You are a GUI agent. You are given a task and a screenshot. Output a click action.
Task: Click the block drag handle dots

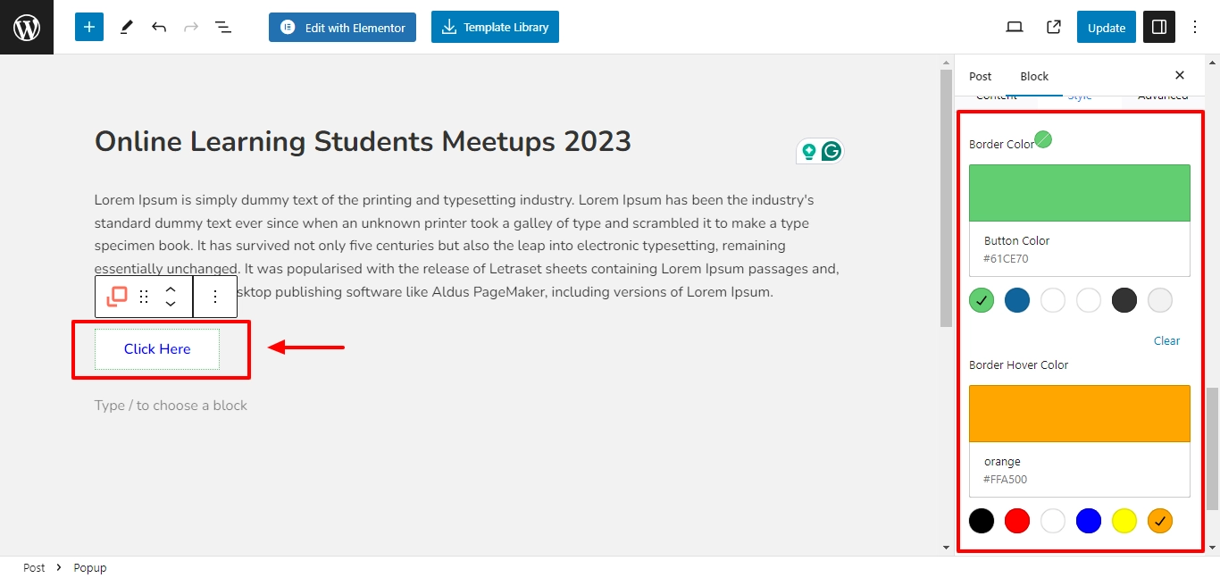144,297
